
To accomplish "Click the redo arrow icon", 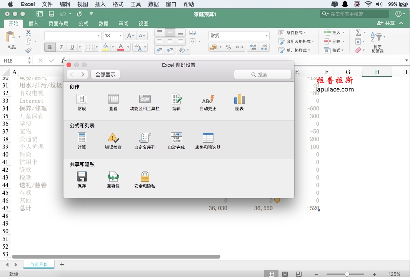I will pyautogui.click(x=79, y=14).
